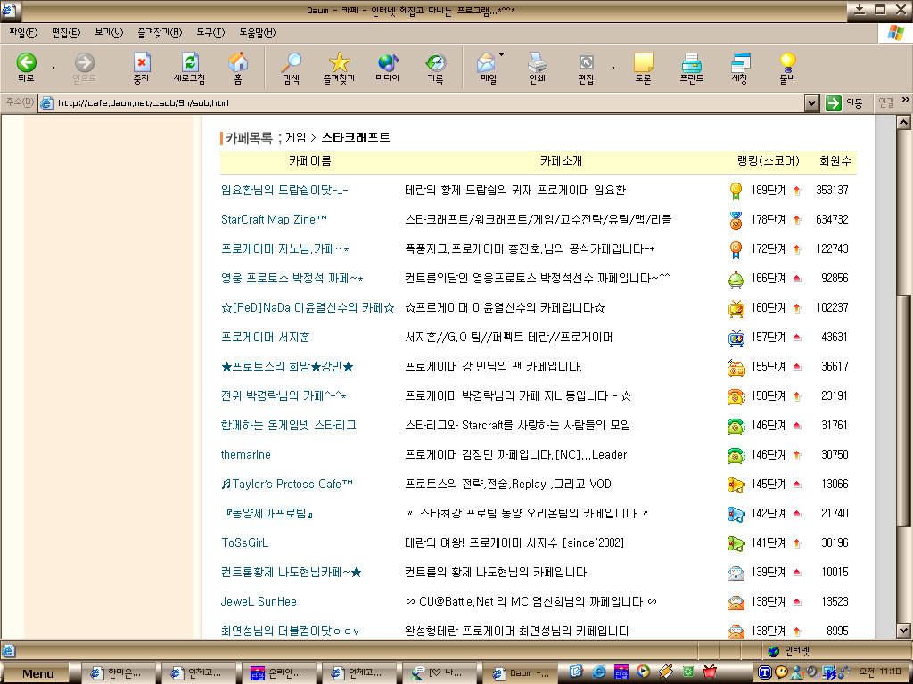The height and width of the screenshot is (684, 913).
Task: Open the 메일 envelope icon
Action: 487,68
